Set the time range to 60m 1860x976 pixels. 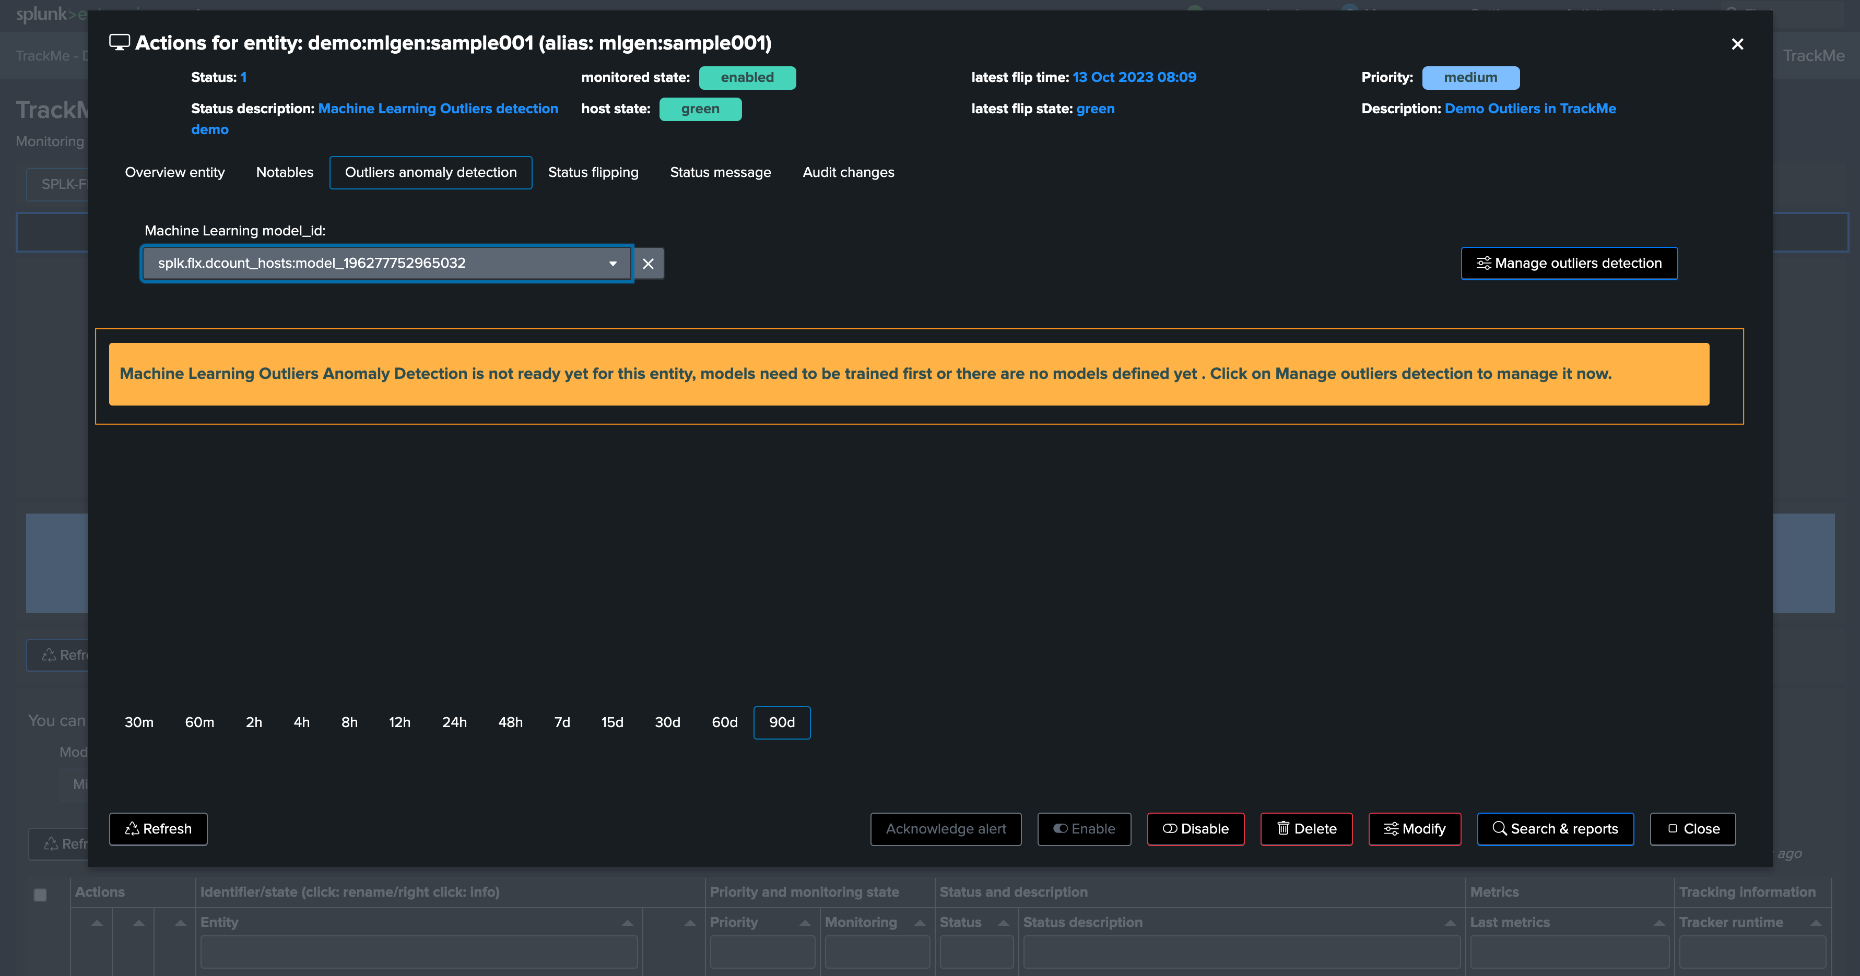199,723
